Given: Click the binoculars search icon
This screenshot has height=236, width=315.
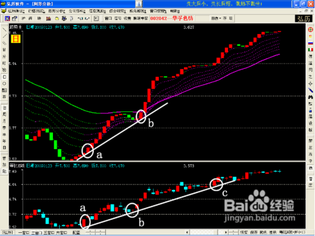Looking at the screenshot, I should click(x=311, y=97).
